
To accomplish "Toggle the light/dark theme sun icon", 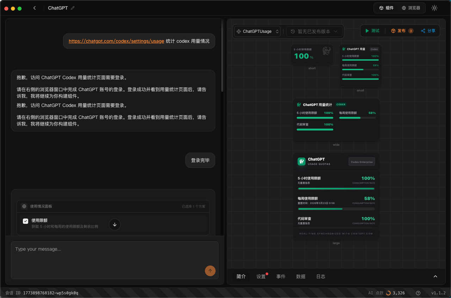I will (x=434, y=8).
